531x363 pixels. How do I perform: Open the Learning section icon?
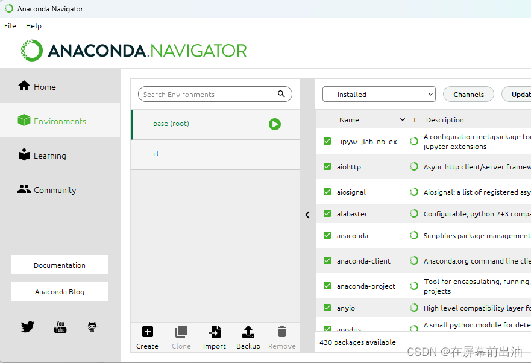click(x=24, y=154)
